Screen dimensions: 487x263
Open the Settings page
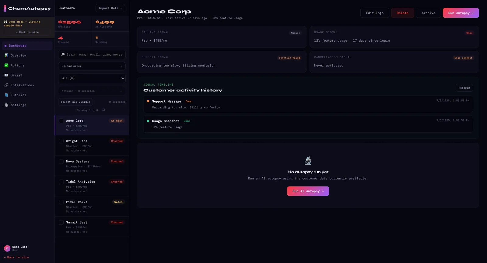[27, 105]
